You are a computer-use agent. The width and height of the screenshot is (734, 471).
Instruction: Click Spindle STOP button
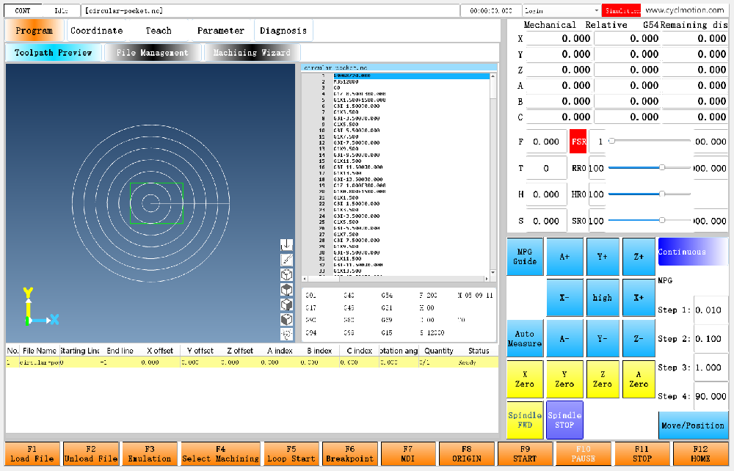[x=564, y=420]
